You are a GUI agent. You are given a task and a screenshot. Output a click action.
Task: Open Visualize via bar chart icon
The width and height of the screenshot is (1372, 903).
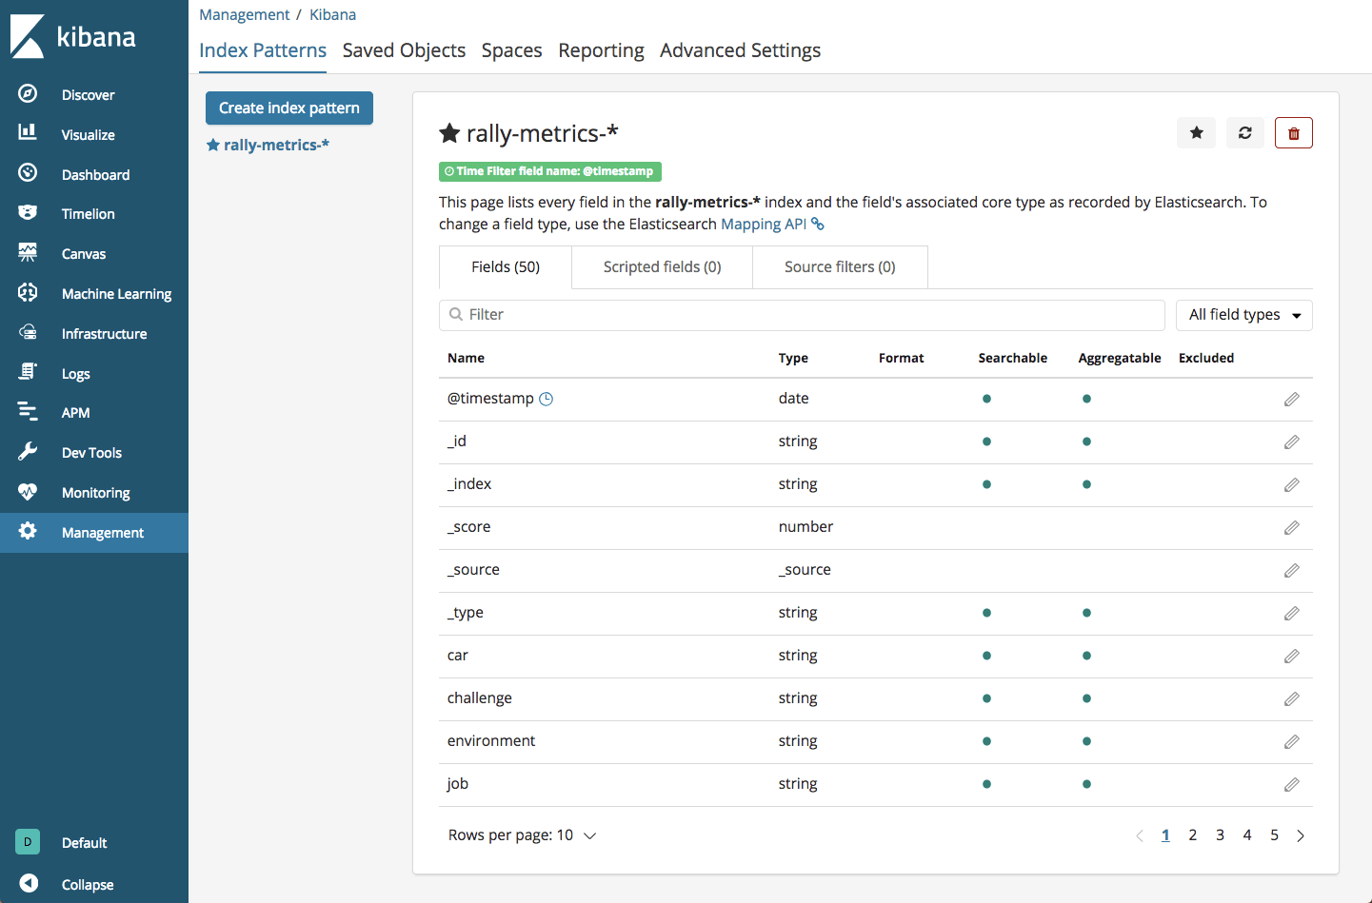tap(28, 132)
